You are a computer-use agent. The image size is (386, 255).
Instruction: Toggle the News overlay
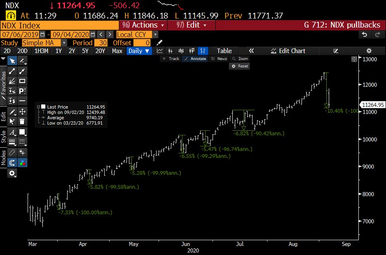(219, 59)
